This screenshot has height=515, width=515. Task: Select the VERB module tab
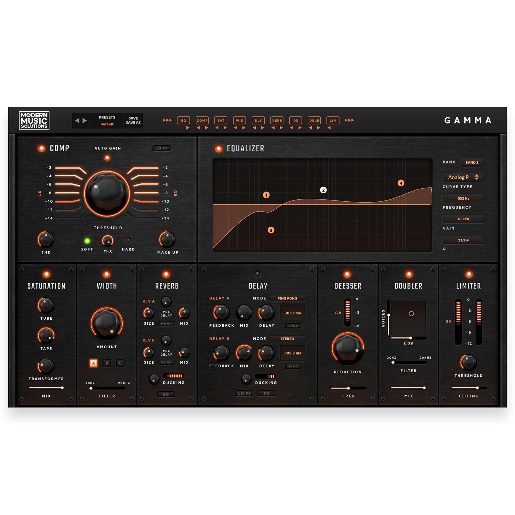point(277,120)
